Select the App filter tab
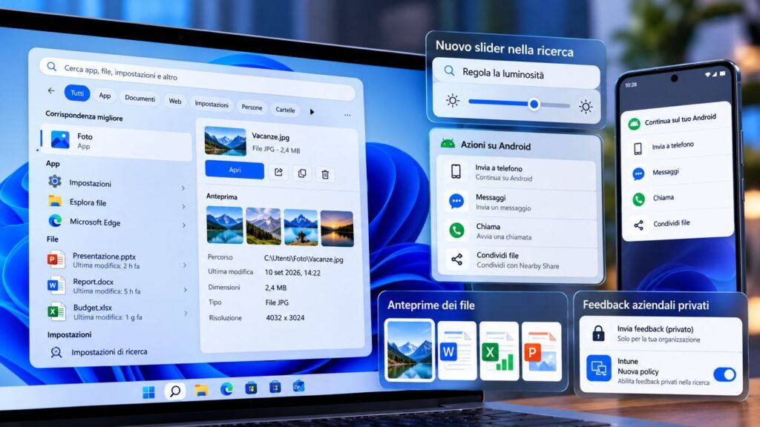760x427 pixels. point(105,96)
